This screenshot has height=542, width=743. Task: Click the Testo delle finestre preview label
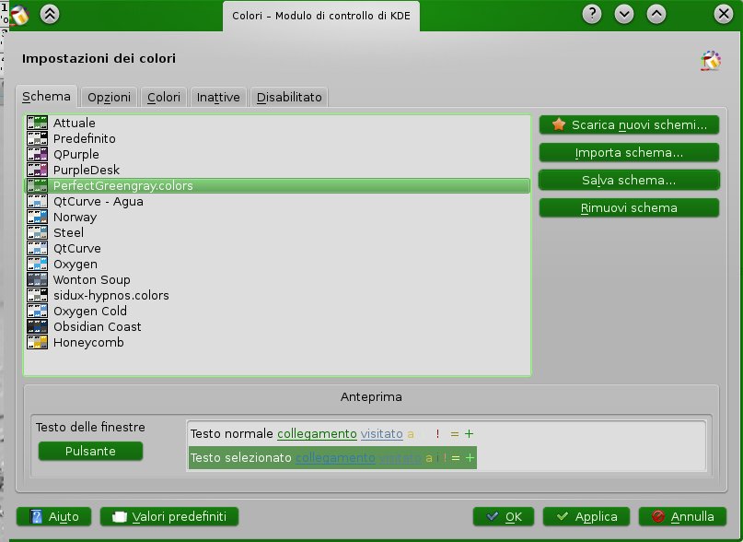(x=90, y=427)
